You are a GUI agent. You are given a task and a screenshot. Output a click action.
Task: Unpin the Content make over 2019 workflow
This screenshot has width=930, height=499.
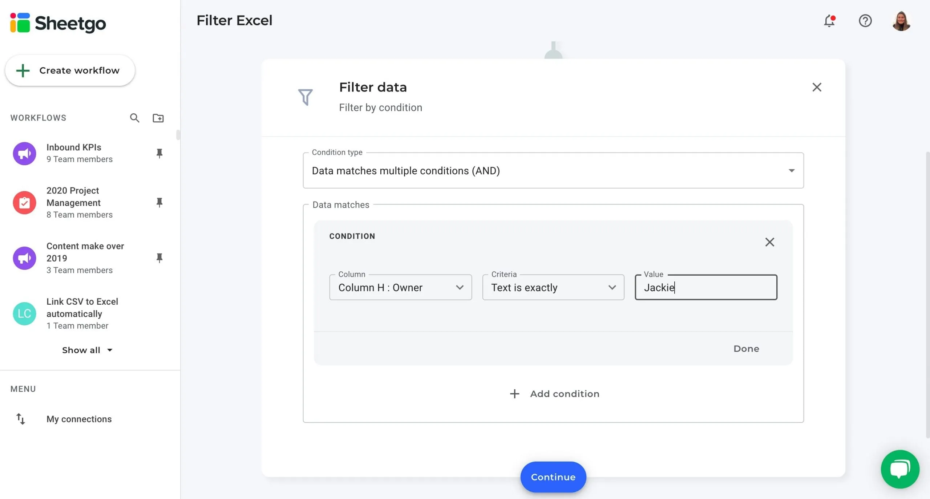(159, 258)
